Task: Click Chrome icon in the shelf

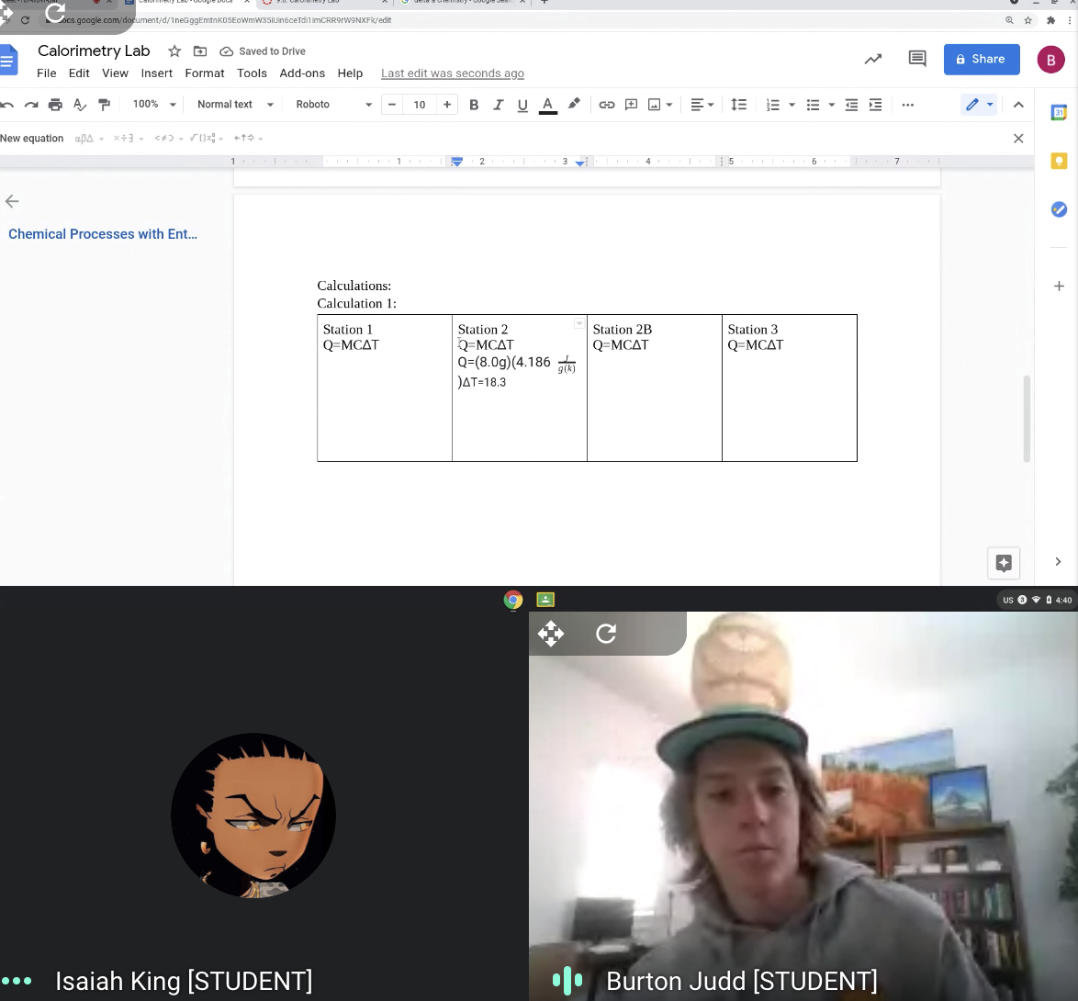Action: [513, 601]
